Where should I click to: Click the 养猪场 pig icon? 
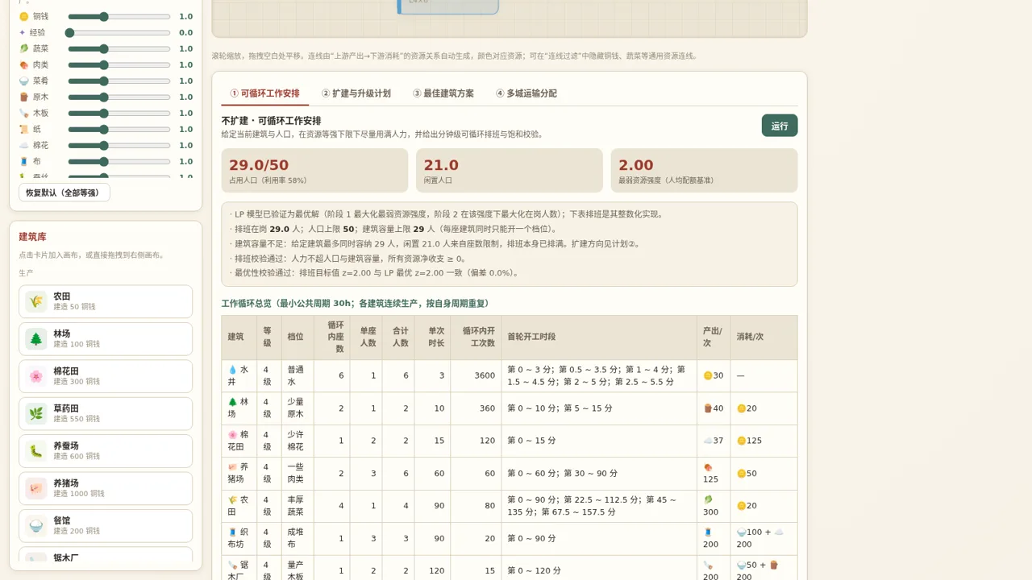pos(35,488)
